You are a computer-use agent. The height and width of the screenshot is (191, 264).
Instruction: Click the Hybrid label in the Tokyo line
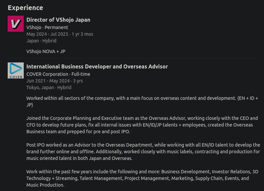64,87
